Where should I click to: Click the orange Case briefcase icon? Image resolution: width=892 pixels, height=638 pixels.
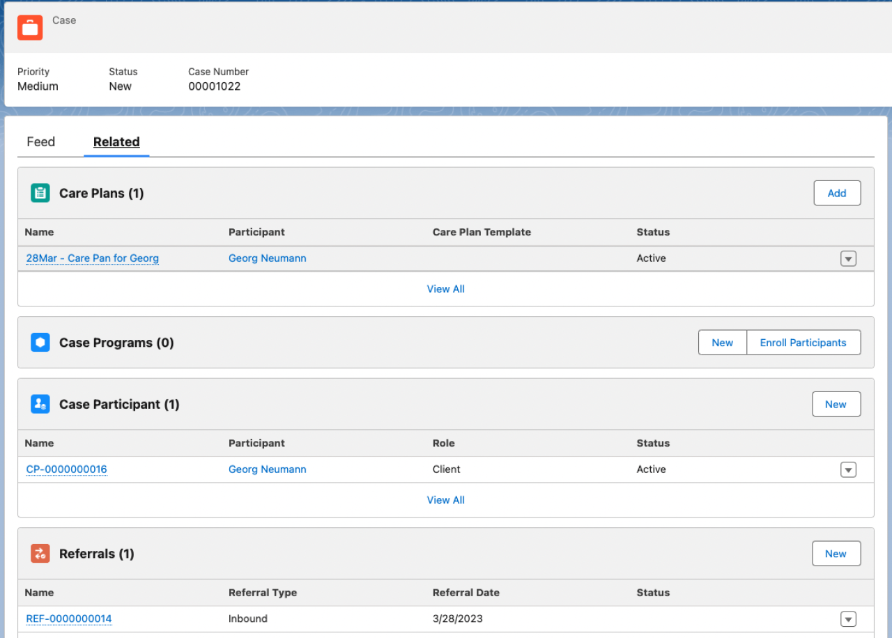(x=30, y=27)
